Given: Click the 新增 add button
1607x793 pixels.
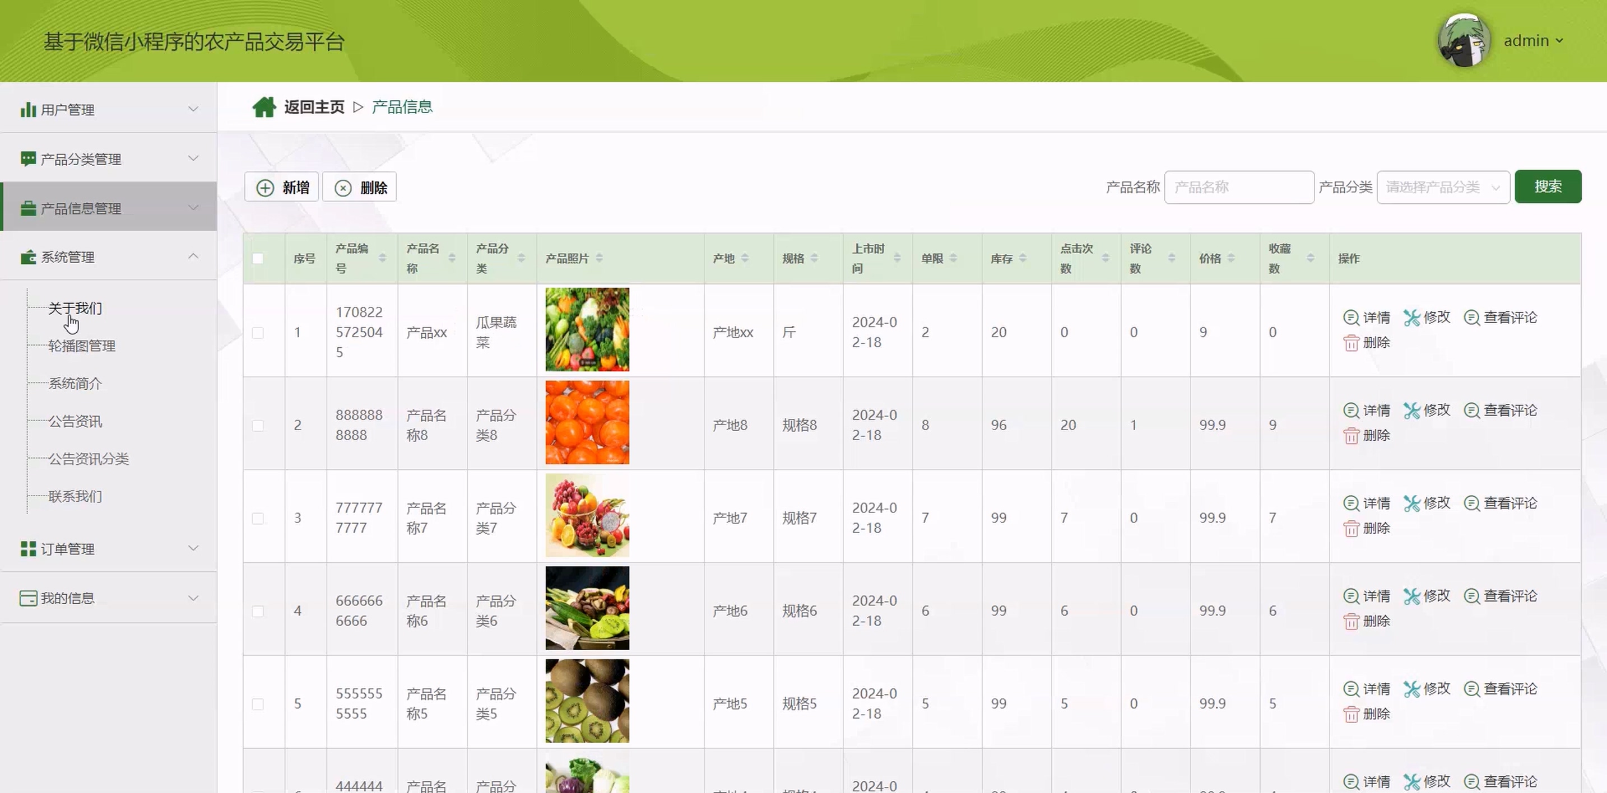Looking at the screenshot, I should [282, 187].
